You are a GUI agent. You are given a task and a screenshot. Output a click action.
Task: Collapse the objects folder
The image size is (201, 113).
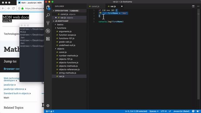pyautogui.click(x=61, y=49)
